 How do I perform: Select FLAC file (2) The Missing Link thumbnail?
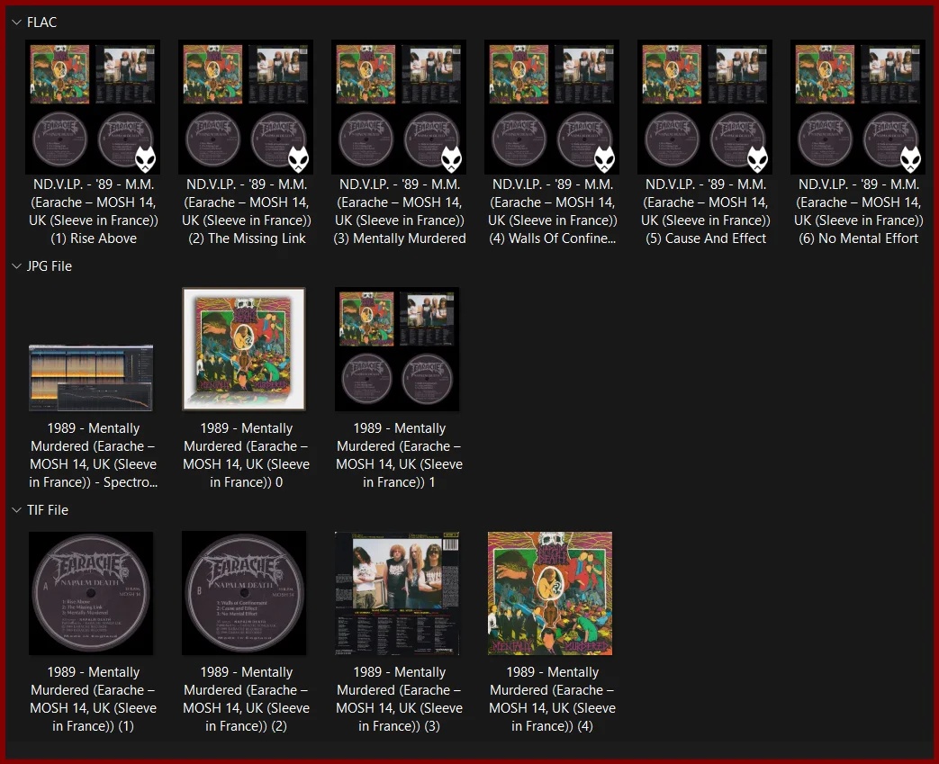click(x=246, y=107)
